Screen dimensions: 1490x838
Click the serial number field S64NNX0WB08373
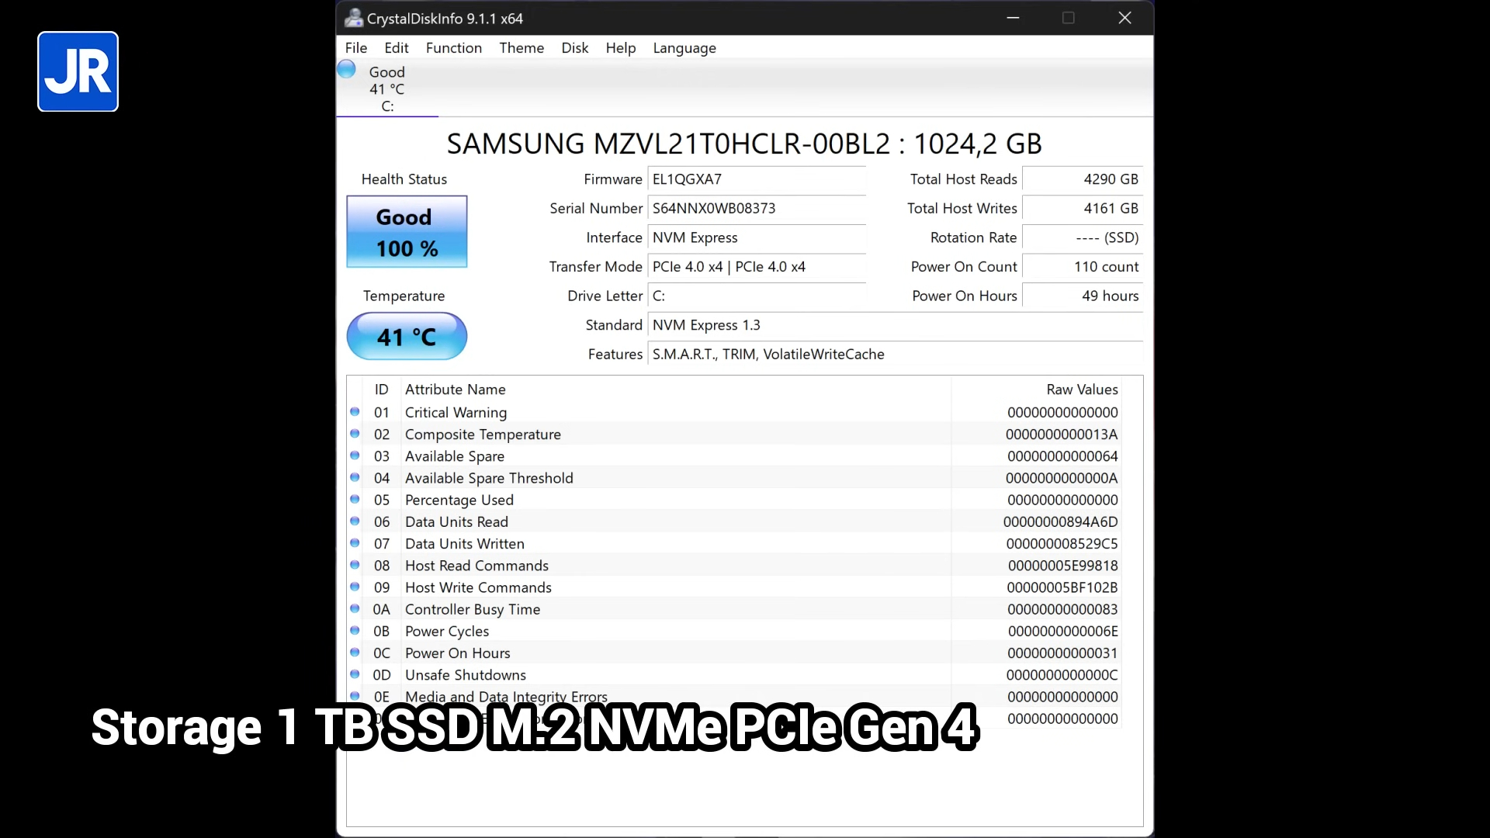pos(757,209)
